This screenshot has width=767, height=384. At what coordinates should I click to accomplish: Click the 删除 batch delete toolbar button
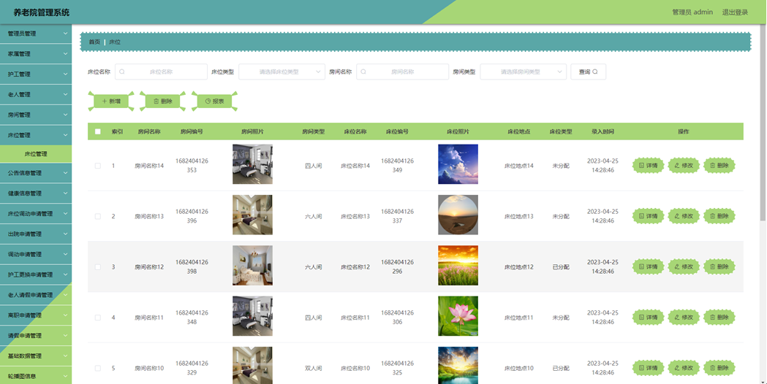(162, 101)
